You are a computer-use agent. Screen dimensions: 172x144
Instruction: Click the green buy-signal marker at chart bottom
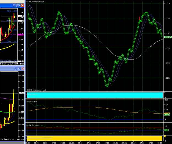112,83
